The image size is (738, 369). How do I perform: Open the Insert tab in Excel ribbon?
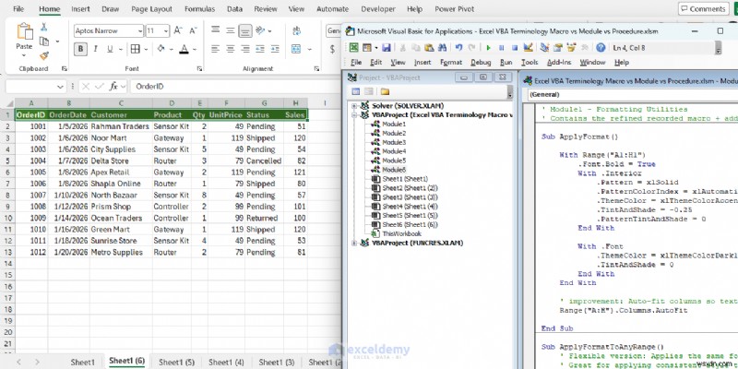point(80,9)
